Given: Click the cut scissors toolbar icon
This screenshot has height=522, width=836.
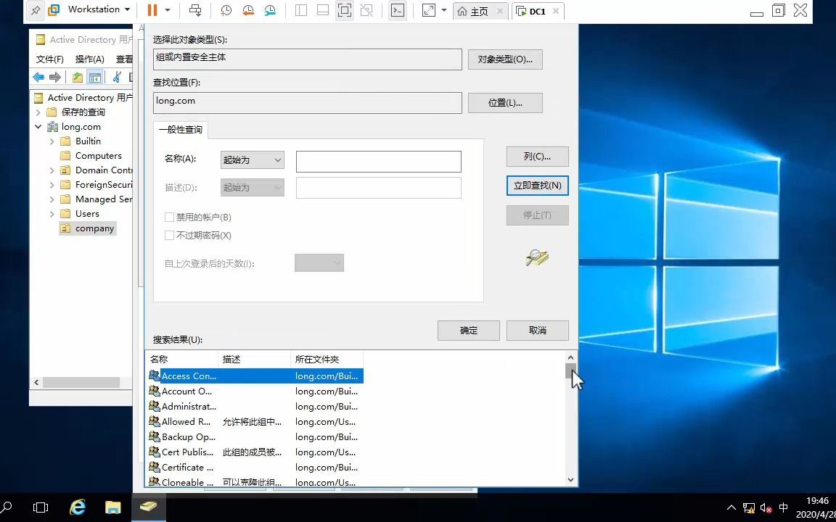Looking at the screenshot, I should pos(117,78).
